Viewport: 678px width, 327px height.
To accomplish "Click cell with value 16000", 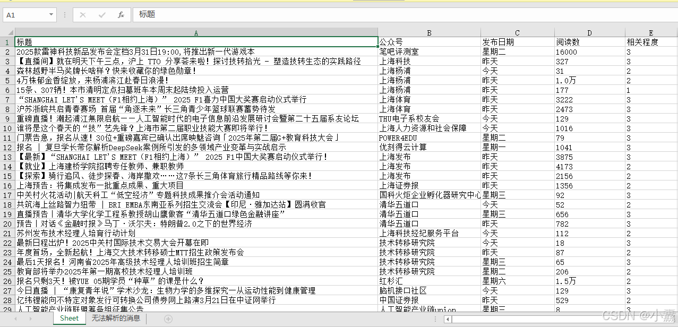I will 589,52.
